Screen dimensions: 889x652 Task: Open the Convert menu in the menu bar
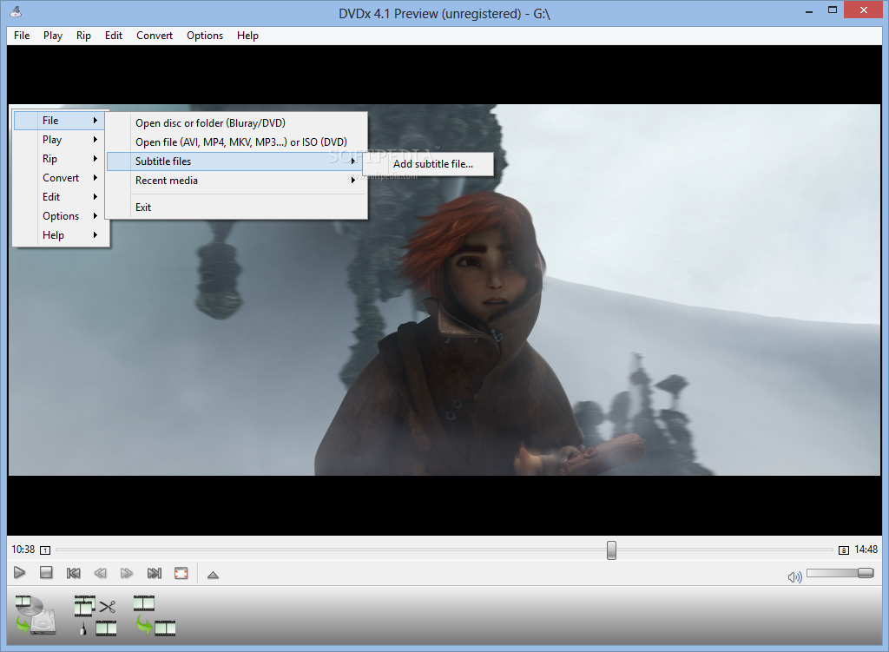155,35
